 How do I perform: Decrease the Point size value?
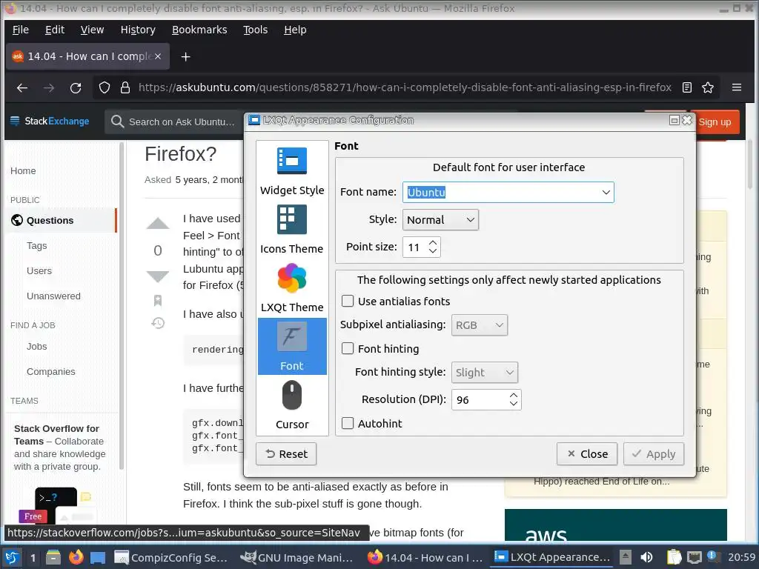[x=433, y=251]
